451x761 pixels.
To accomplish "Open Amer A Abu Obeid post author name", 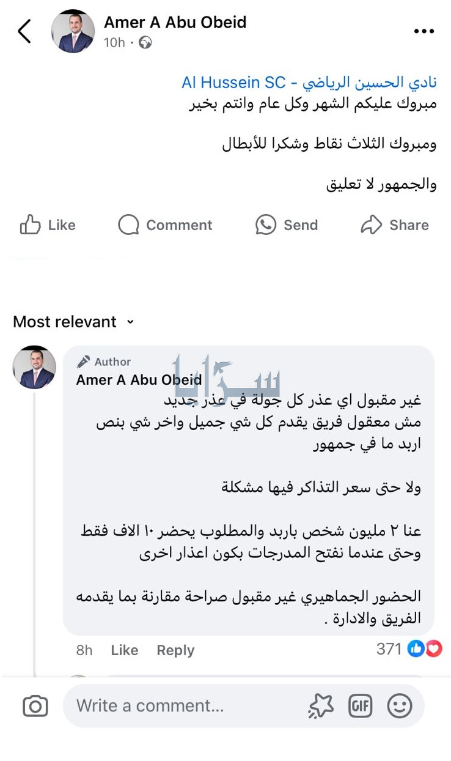I will 175,23.
